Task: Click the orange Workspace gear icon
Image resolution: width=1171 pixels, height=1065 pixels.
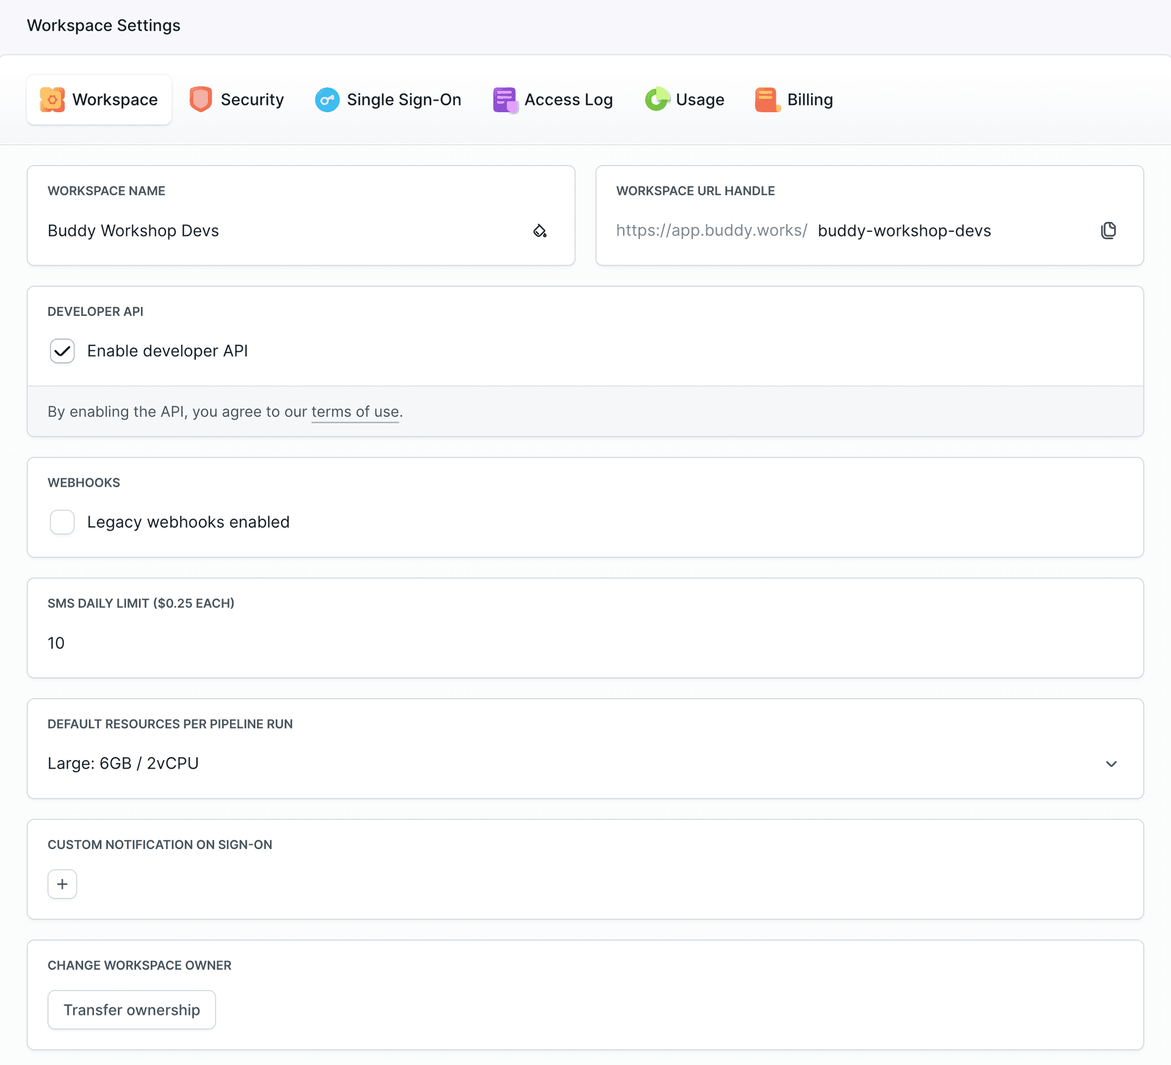Action: pyautogui.click(x=52, y=99)
